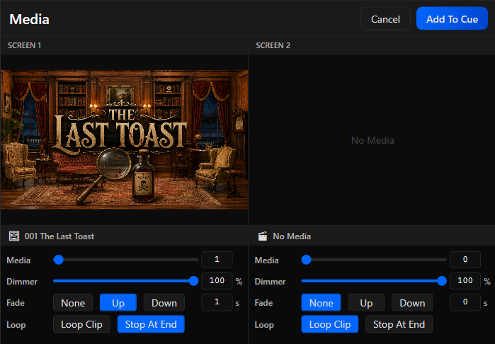Set Screen 2 fade to None
This screenshot has width=495, height=344.
321,303
